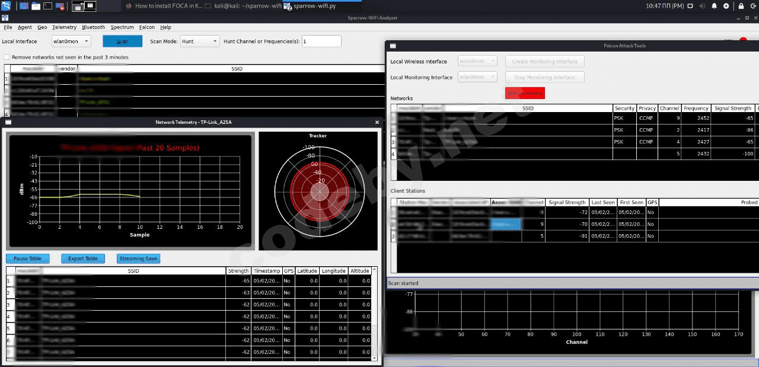The image size is (759, 367).
Task: Click the volume icon in the system tray
Action: click(x=701, y=6)
